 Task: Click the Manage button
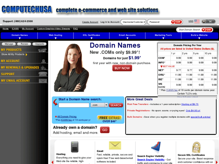coord(9,44)
